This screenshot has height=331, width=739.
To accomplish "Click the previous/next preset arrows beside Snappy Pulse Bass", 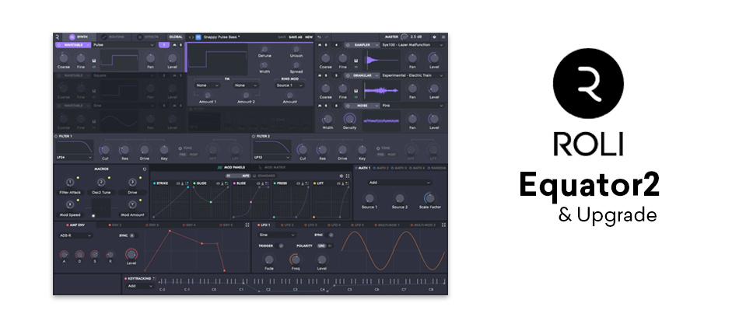I will coord(191,37).
